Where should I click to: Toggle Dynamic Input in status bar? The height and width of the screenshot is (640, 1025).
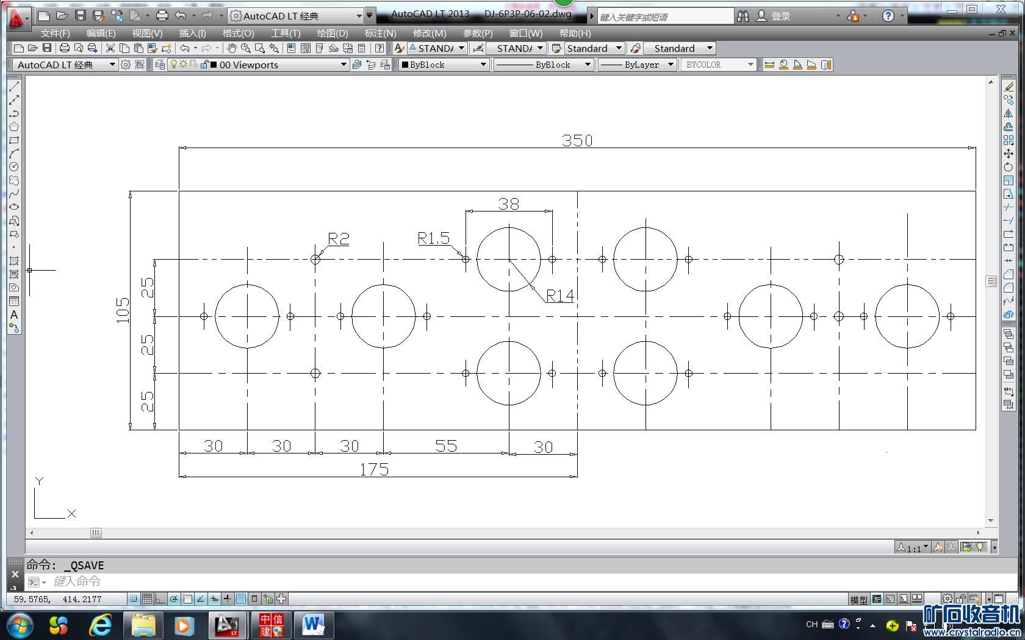(214, 599)
